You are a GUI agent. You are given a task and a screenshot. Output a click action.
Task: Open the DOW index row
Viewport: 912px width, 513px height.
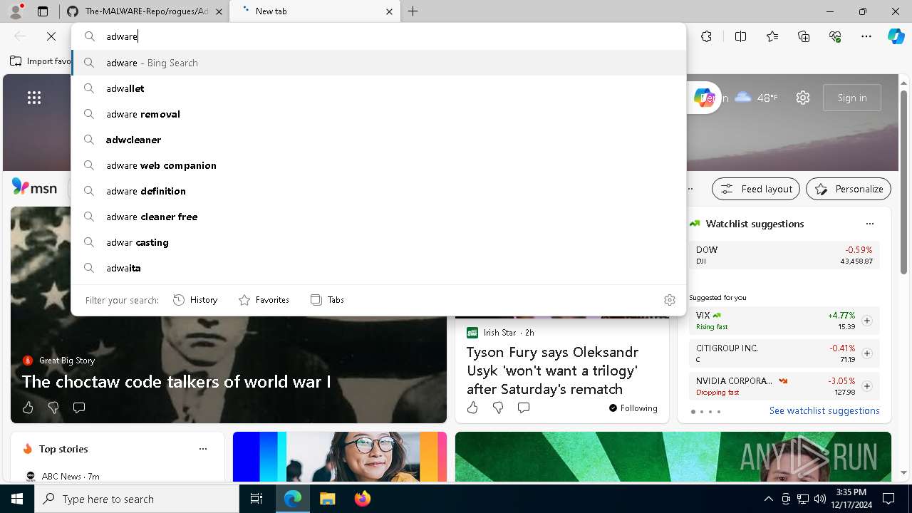(784, 255)
